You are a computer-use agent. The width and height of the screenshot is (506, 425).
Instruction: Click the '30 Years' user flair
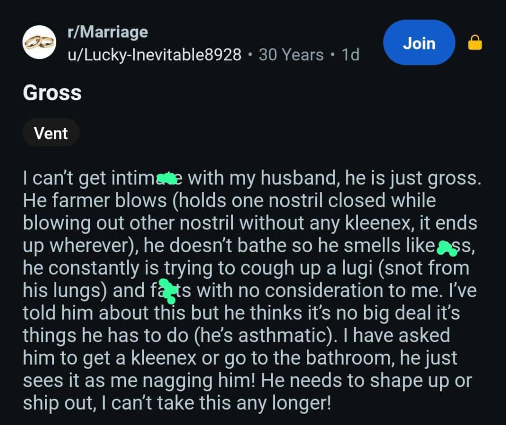click(291, 54)
